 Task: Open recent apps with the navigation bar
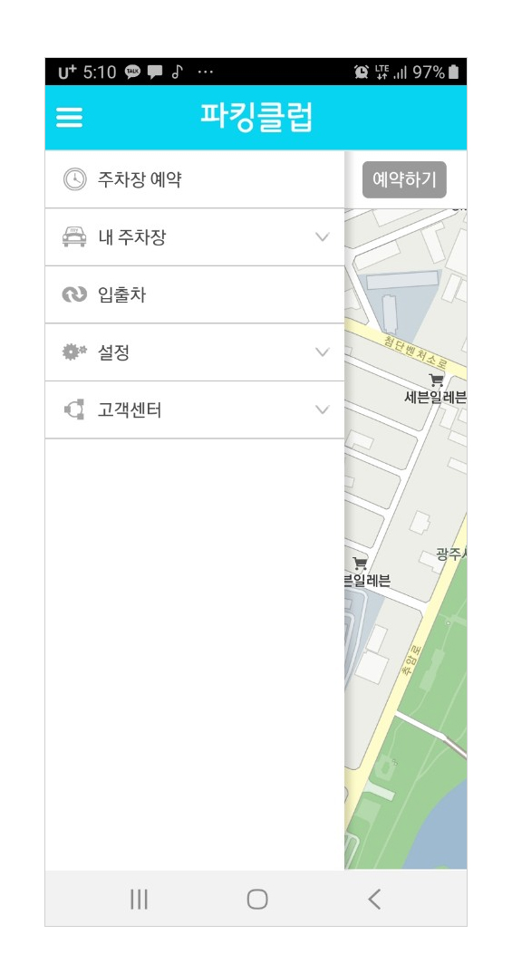(139, 899)
